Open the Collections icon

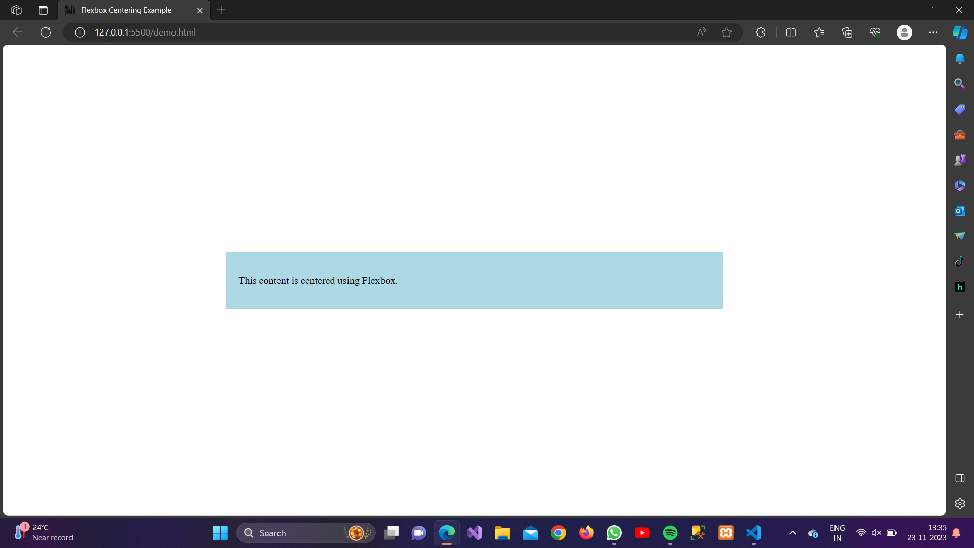(x=847, y=32)
